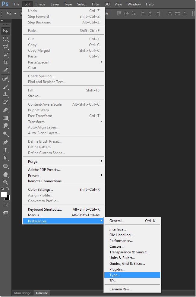Open Keyboard Shortcuts... dialog

[64, 209]
